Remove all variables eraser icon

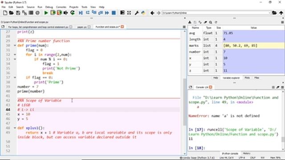point(205,22)
